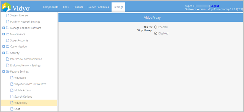
Task: Switch to the Router Pool Rules tab
Action: pos(98,7)
